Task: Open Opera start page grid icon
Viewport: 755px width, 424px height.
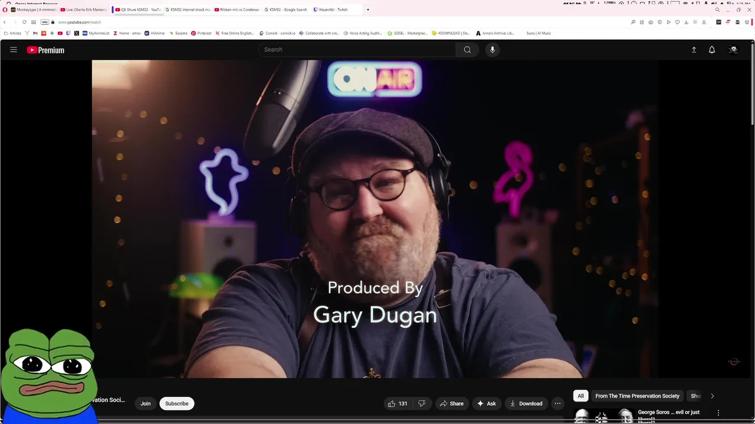Action: point(34,22)
